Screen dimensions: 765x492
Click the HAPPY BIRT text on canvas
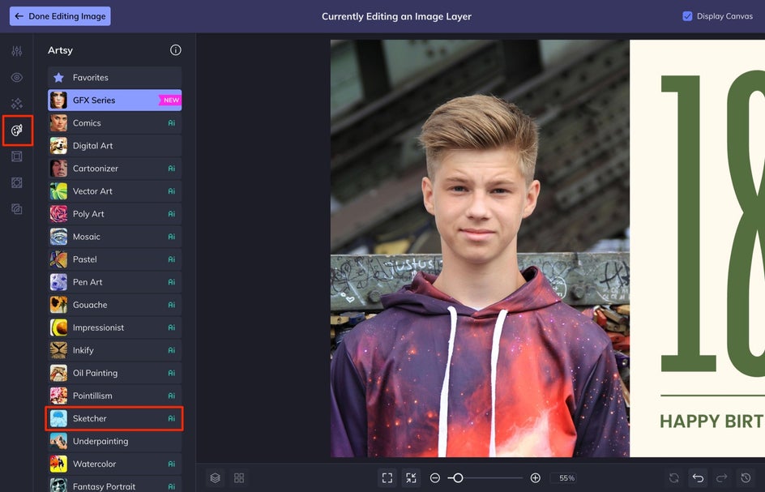pyautogui.click(x=712, y=421)
